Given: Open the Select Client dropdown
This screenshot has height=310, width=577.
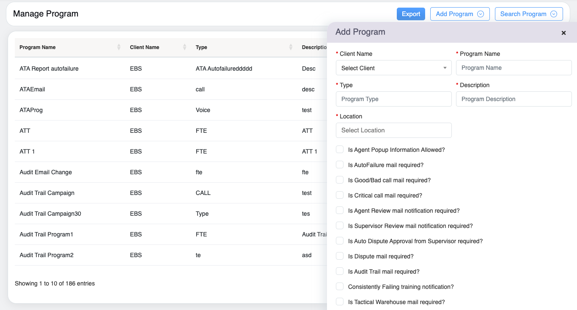Looking at the screenshot, I should point(393,68).
